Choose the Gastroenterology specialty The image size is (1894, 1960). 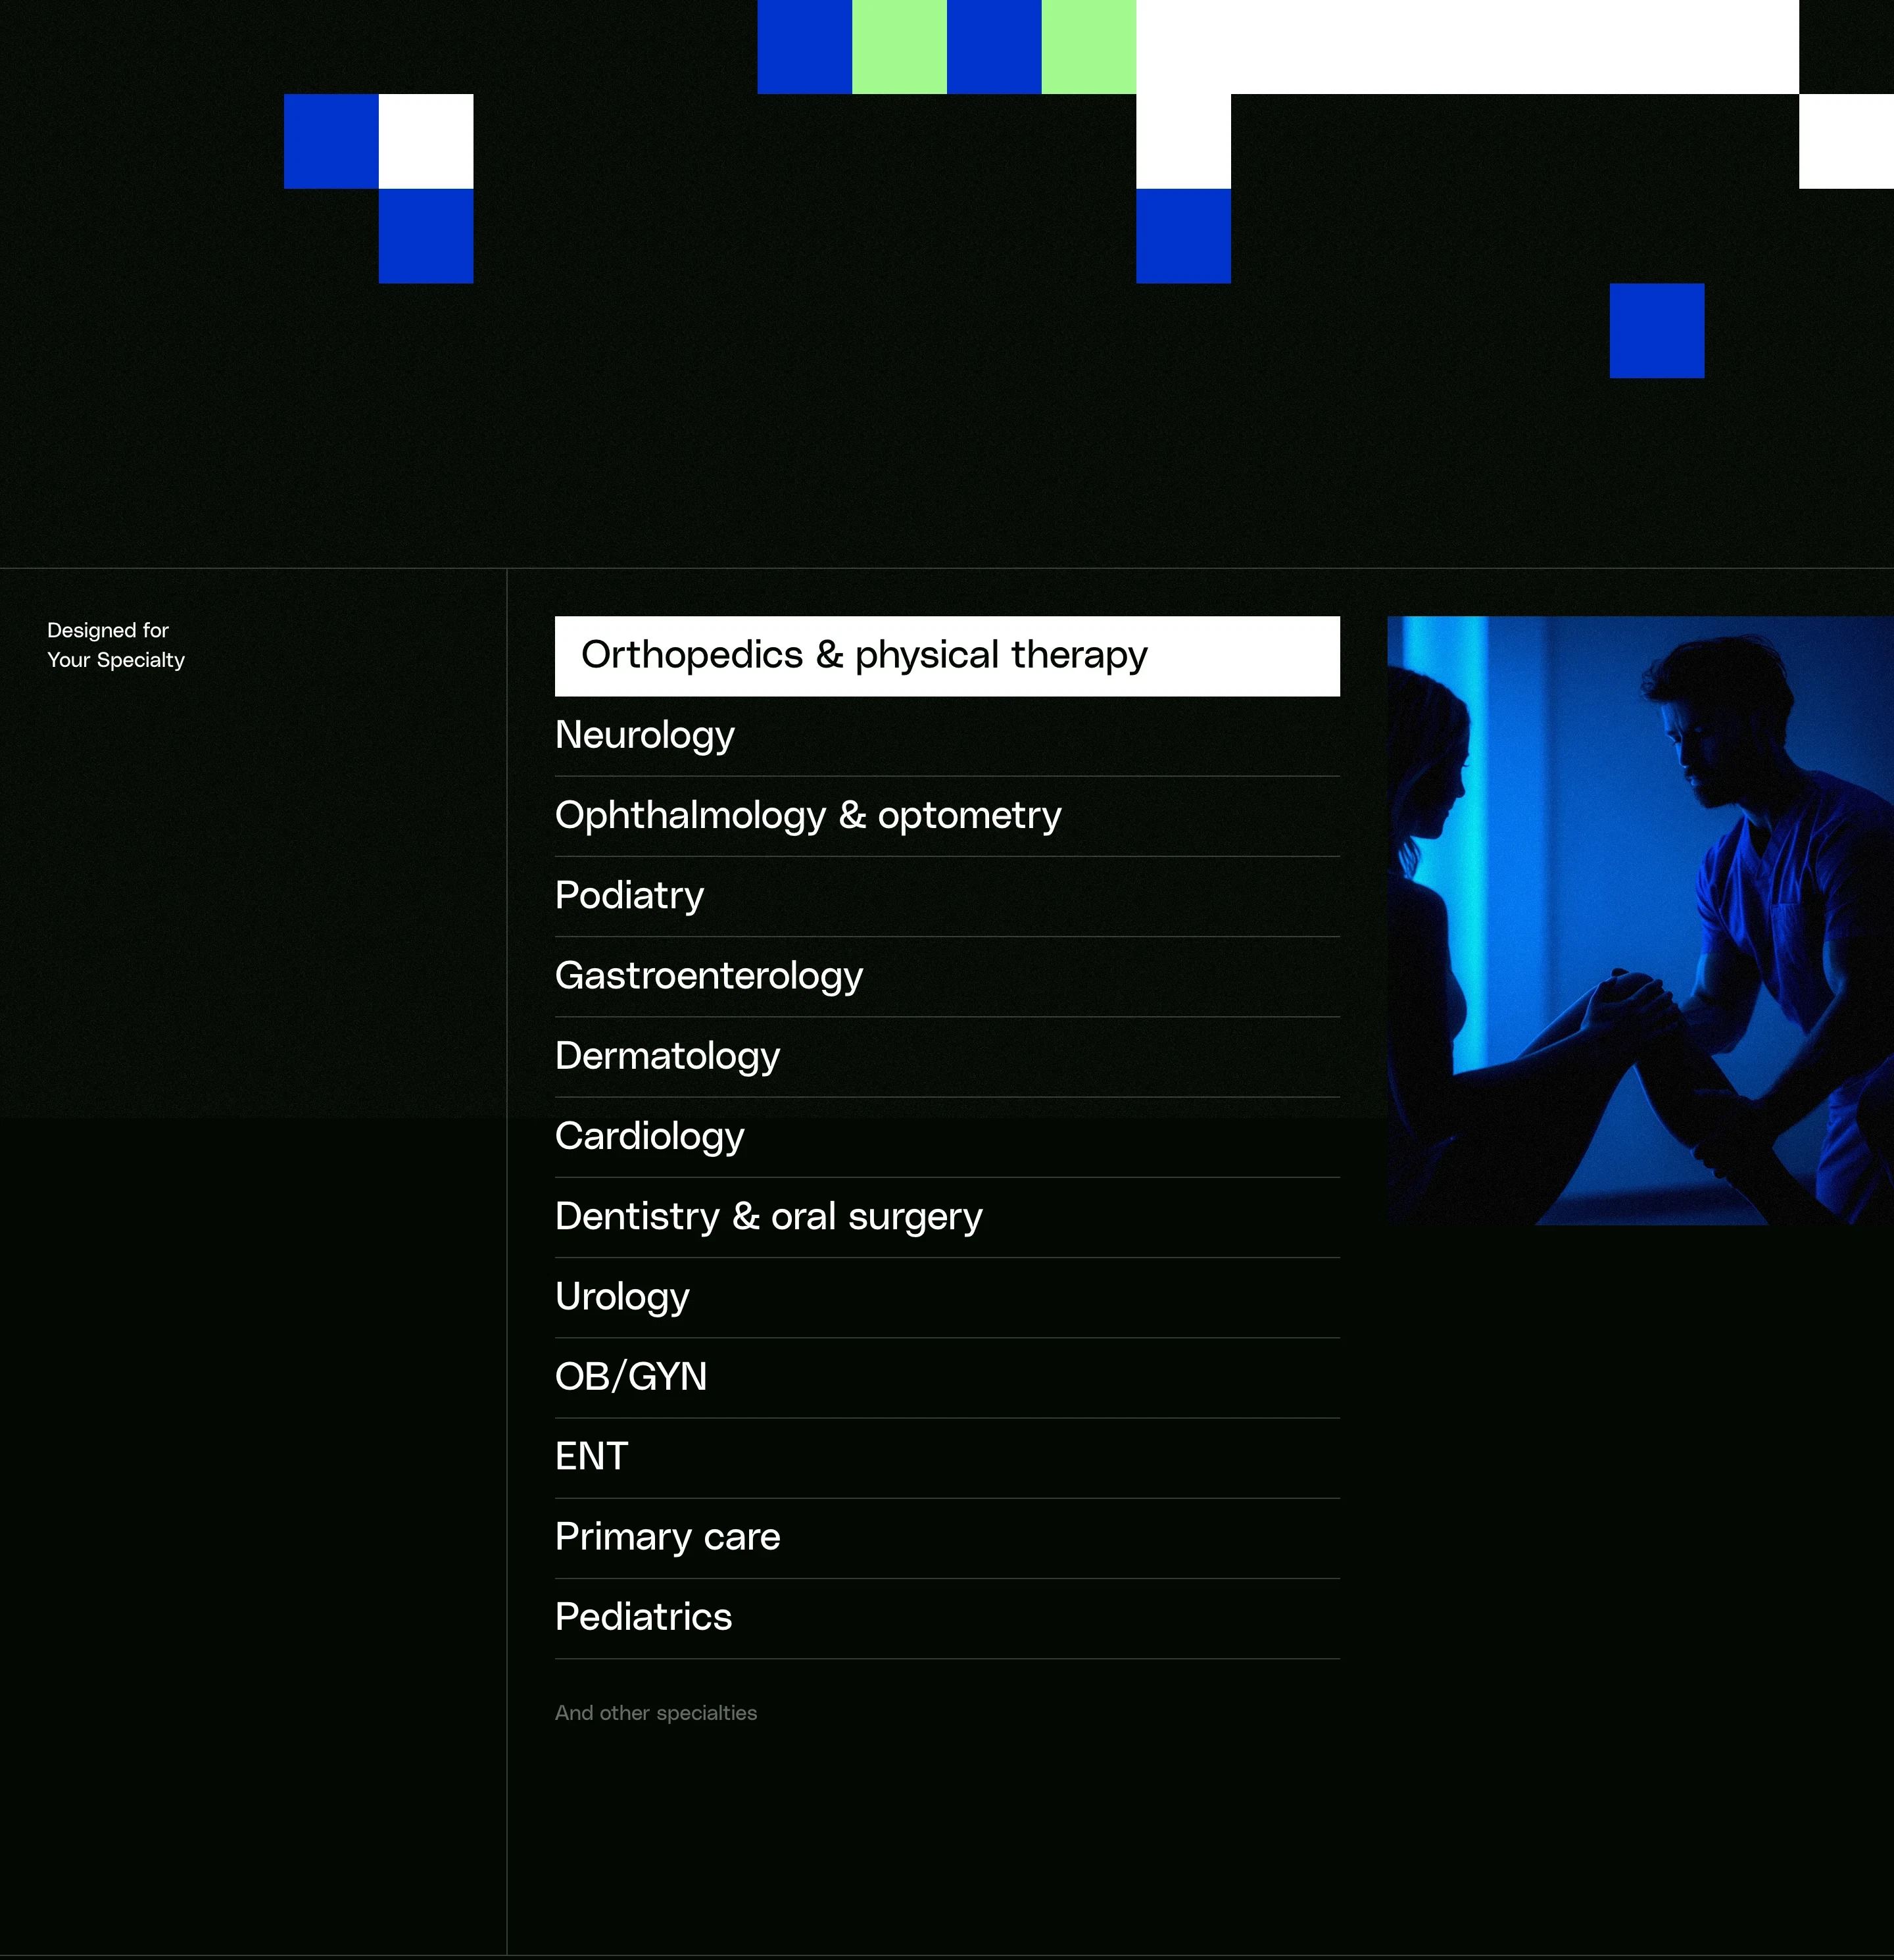point(709,976)
